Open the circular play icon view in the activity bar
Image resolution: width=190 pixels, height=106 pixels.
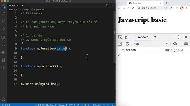tap(4, 67)
